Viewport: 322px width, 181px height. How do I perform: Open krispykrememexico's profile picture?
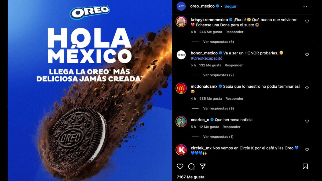[181, 22]
